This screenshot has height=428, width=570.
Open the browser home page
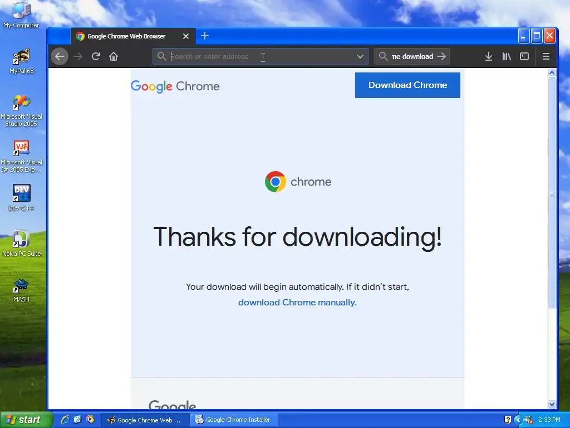[x=114, y=56]
